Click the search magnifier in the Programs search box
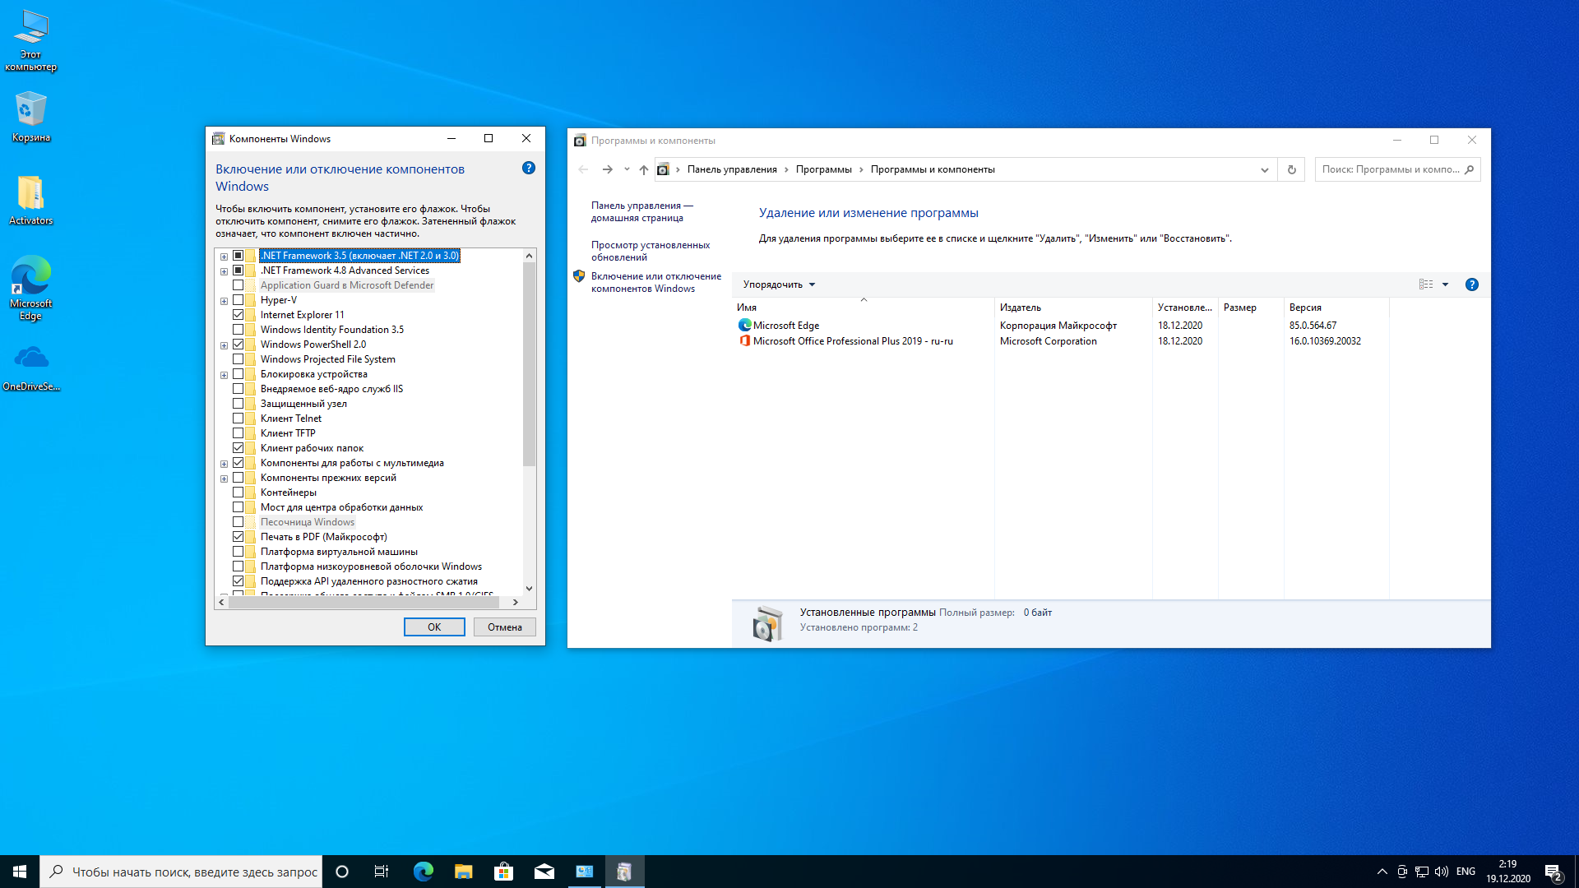The height and width of the screenshot is (888, 1579). (1470, 169)
